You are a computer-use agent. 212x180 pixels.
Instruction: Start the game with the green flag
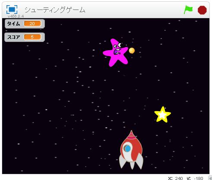[188, 10]
